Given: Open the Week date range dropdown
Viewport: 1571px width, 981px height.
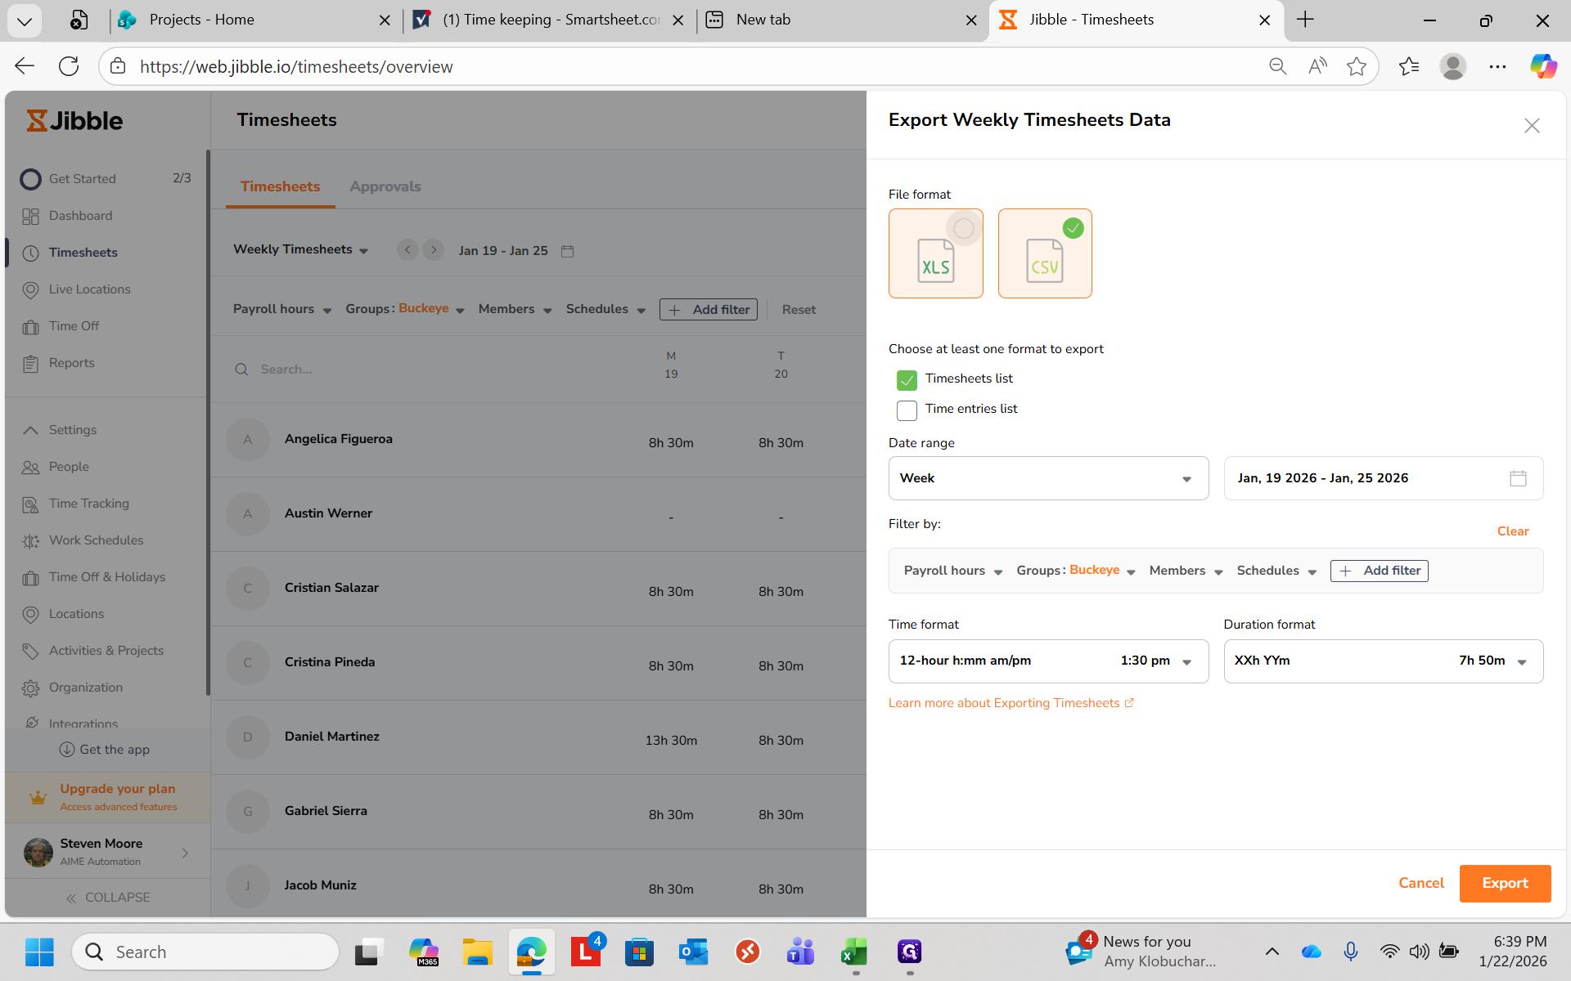Looking at the screenshot, I should point(1047,478).
